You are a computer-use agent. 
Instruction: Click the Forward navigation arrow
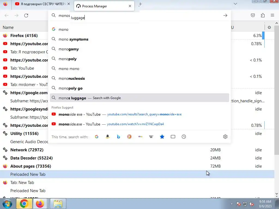click(x=16, y=16)
